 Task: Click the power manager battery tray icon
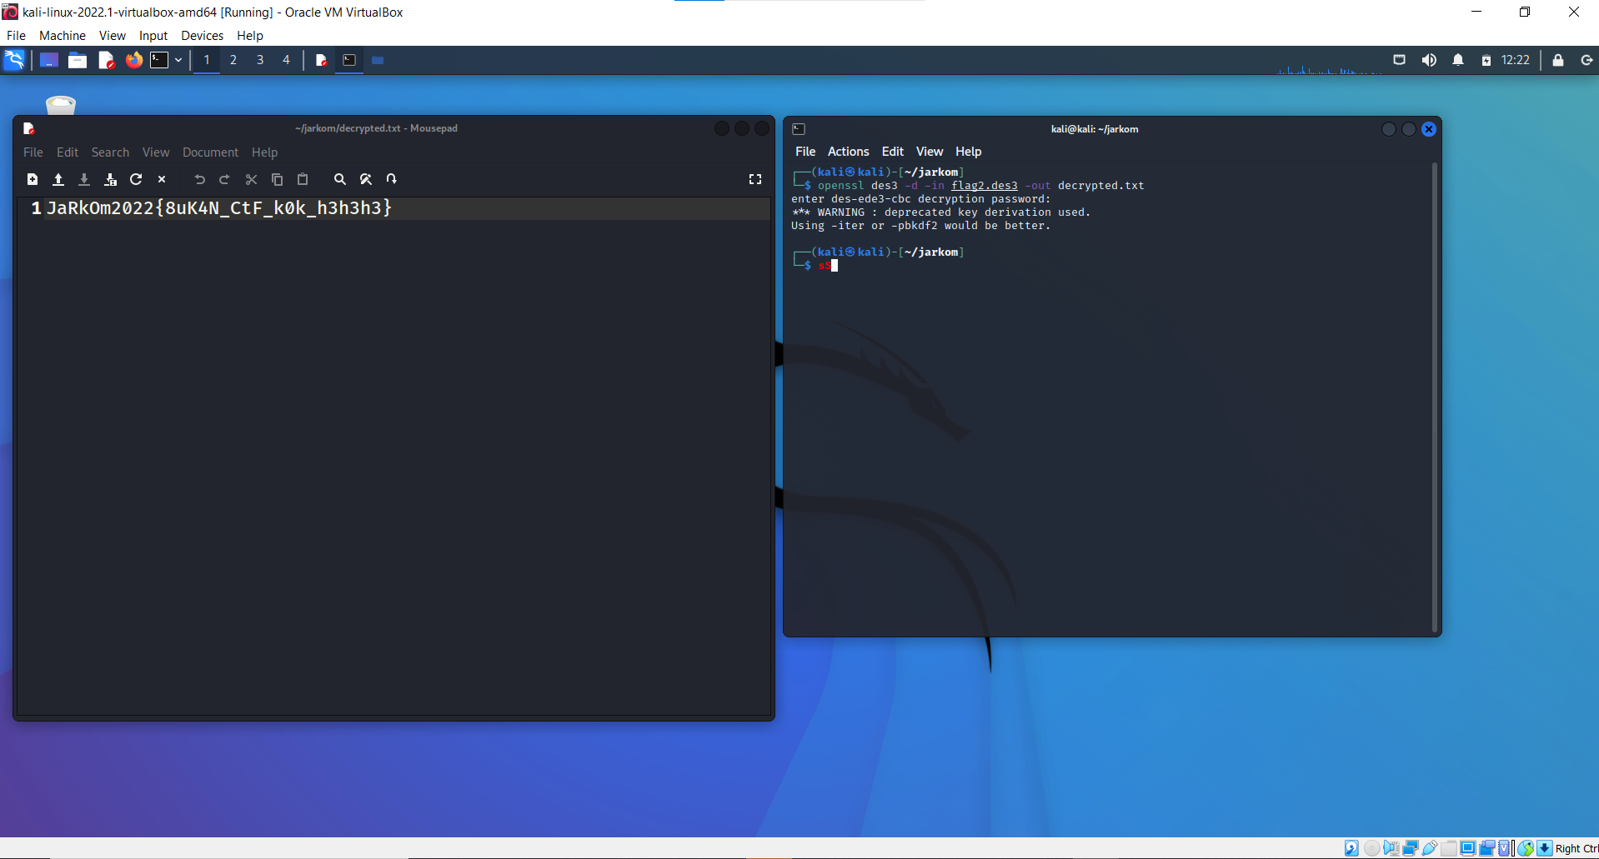coord(1486,60)
